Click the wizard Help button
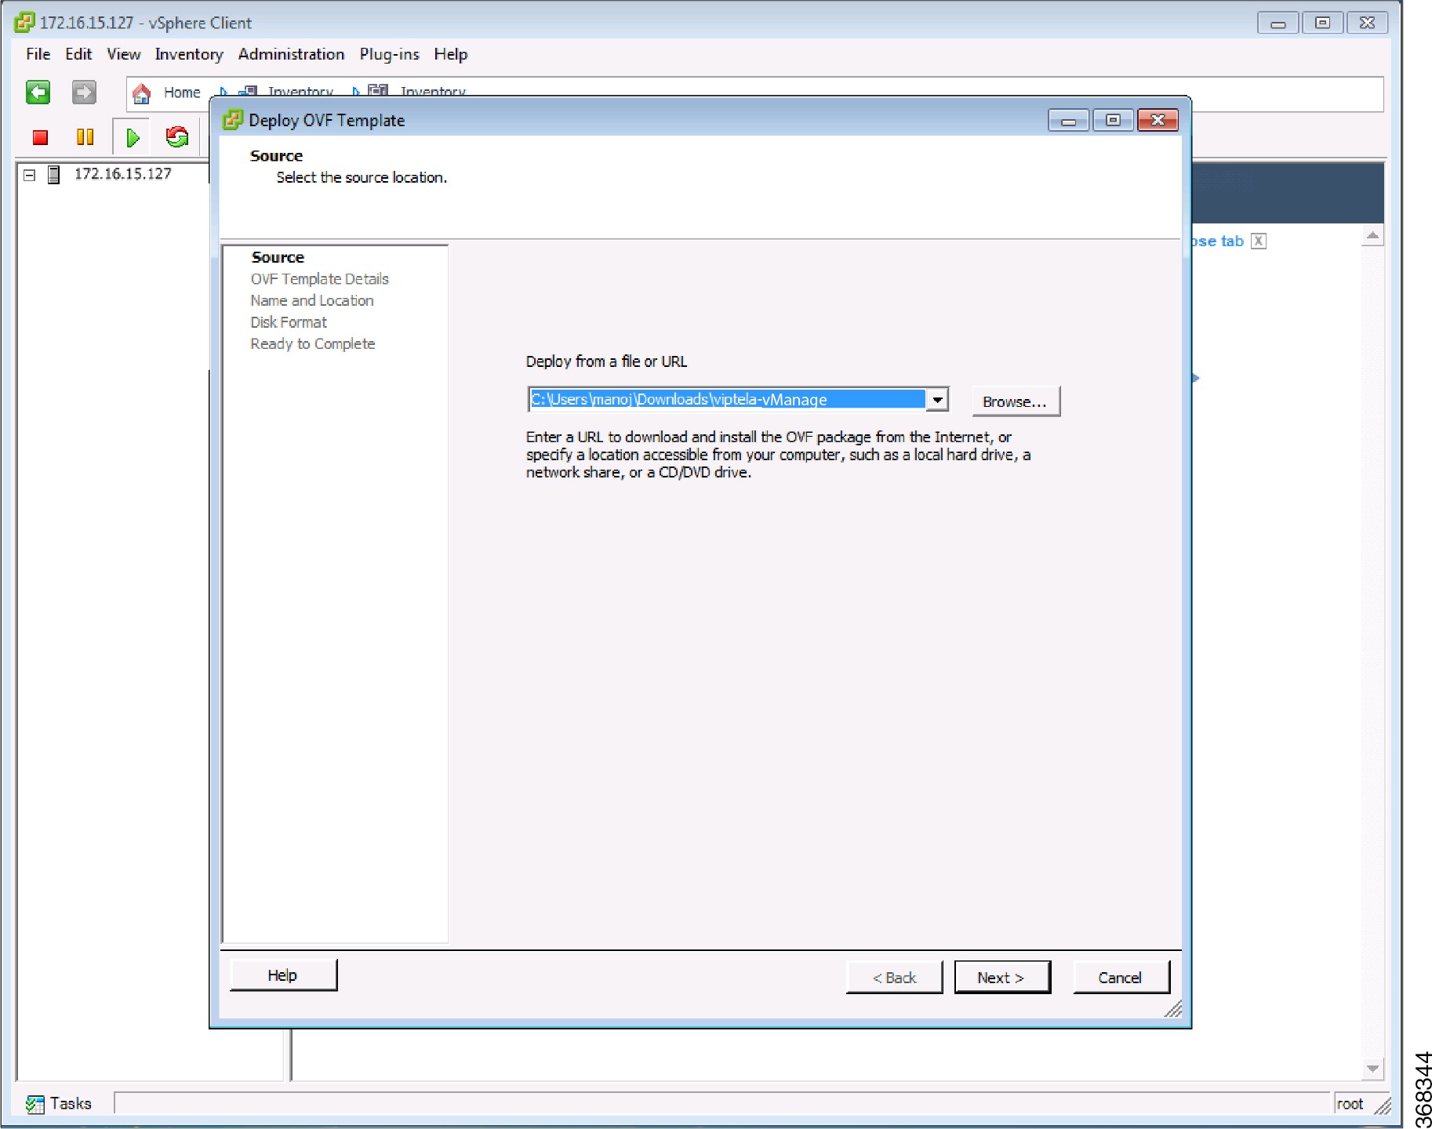 pos(283,975)
